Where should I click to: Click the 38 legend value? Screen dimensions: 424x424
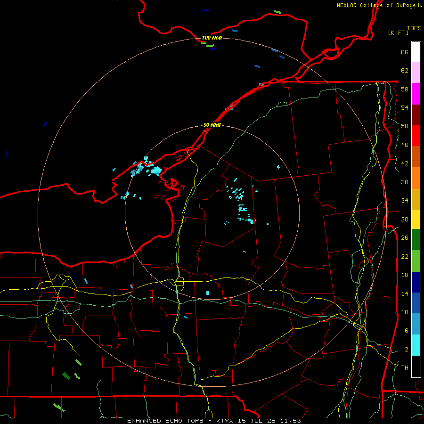click(405, 182)
